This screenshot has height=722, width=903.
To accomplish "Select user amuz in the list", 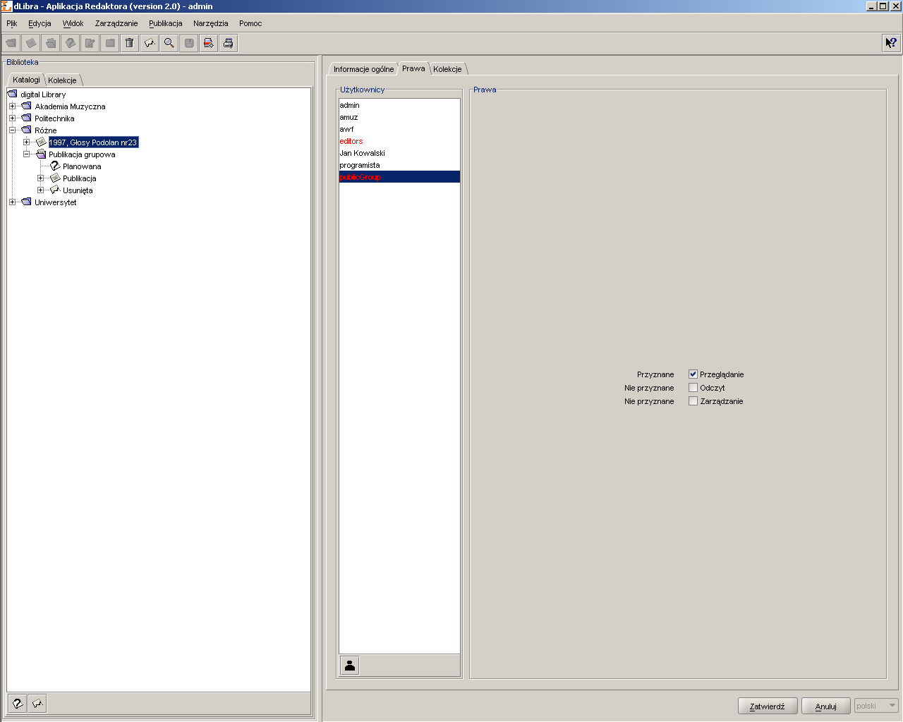I will click(x=399, y=117).
